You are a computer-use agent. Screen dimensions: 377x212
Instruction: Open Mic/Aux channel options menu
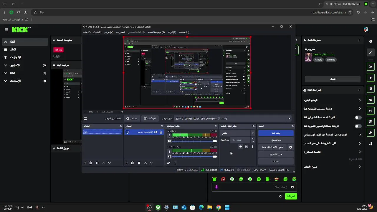(x=169, y=136)
